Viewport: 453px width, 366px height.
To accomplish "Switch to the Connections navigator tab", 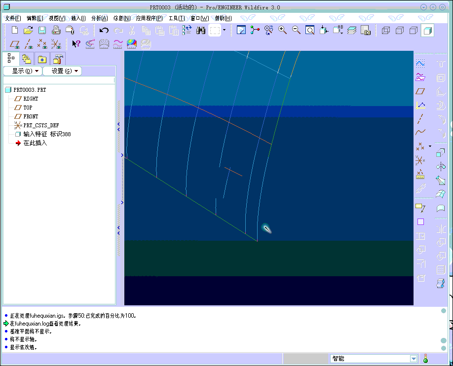I will tap(58, 59).
